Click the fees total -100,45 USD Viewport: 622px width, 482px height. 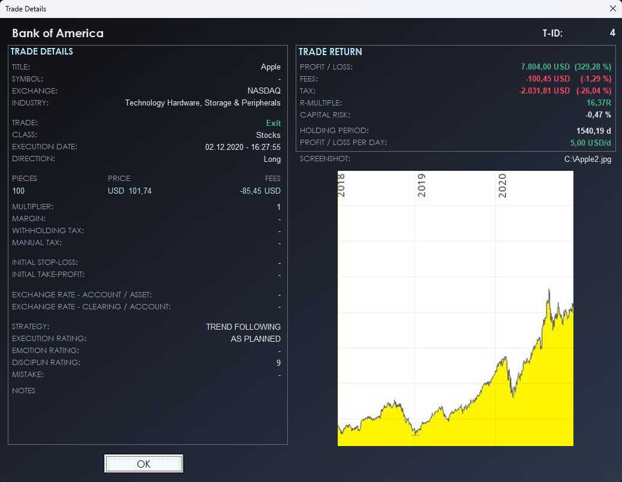(x=548, y=79)
